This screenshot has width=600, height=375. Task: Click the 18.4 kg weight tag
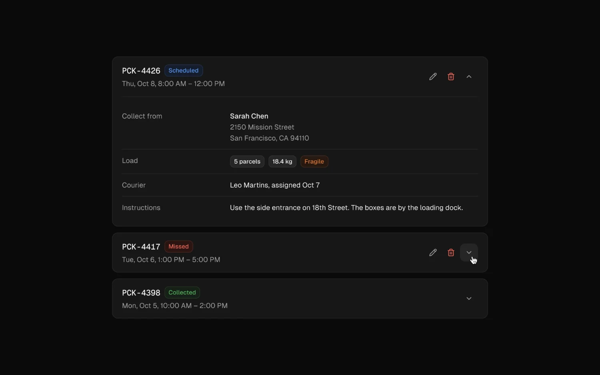pyautogui.click(x=282, y=162)
